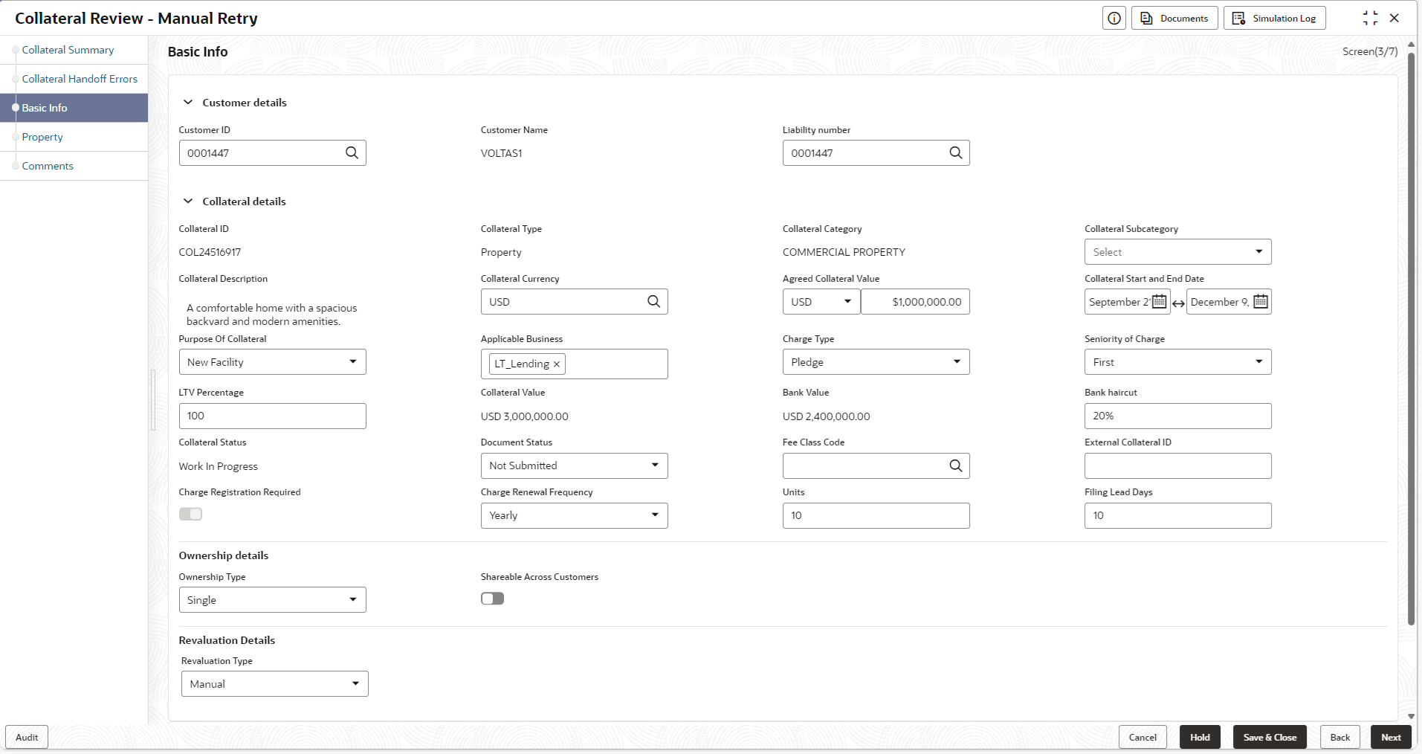Search Collateral Currency with magnifier icon
This screenshot has height=754, width=1422.
point(653,301)
